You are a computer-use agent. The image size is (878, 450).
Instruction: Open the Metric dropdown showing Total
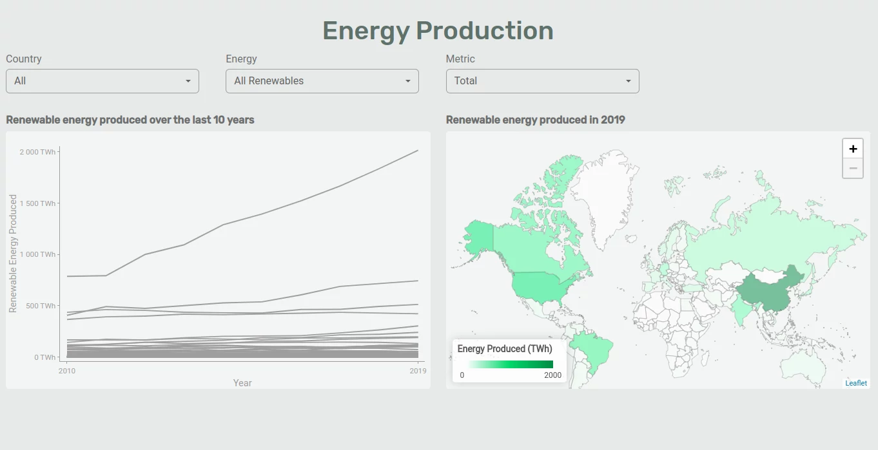coord(542,81)
